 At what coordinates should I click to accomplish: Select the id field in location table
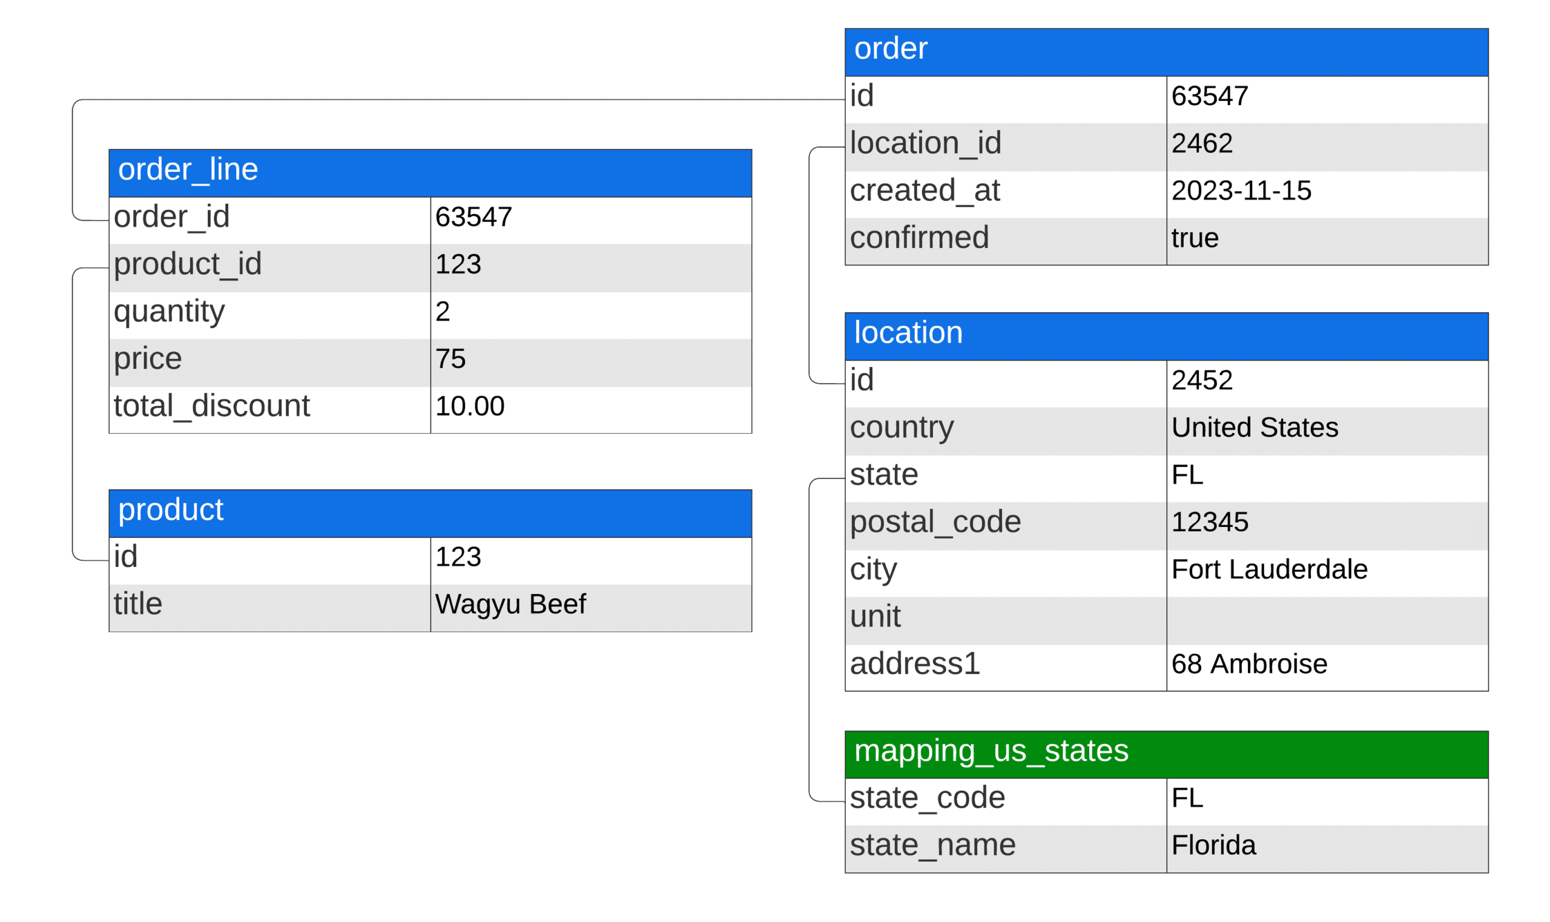860,379
